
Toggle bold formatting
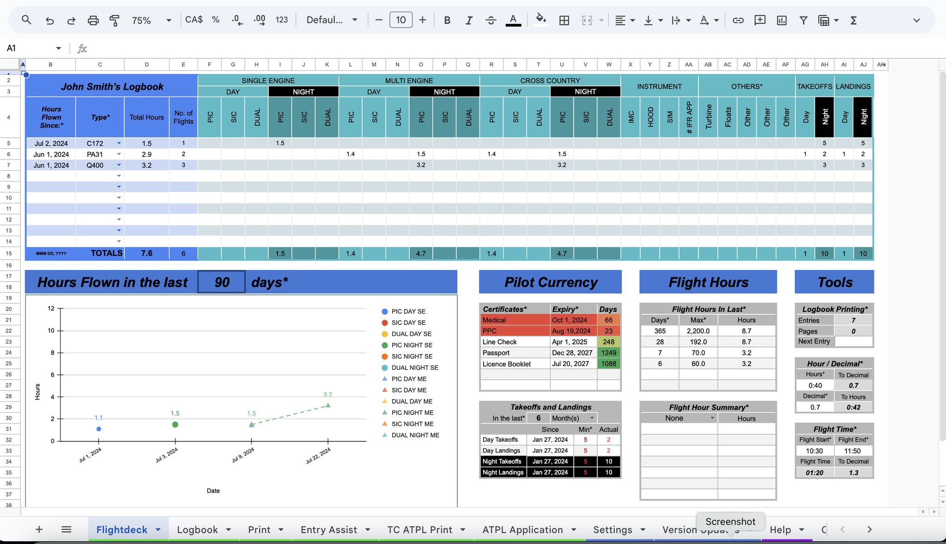447,20
